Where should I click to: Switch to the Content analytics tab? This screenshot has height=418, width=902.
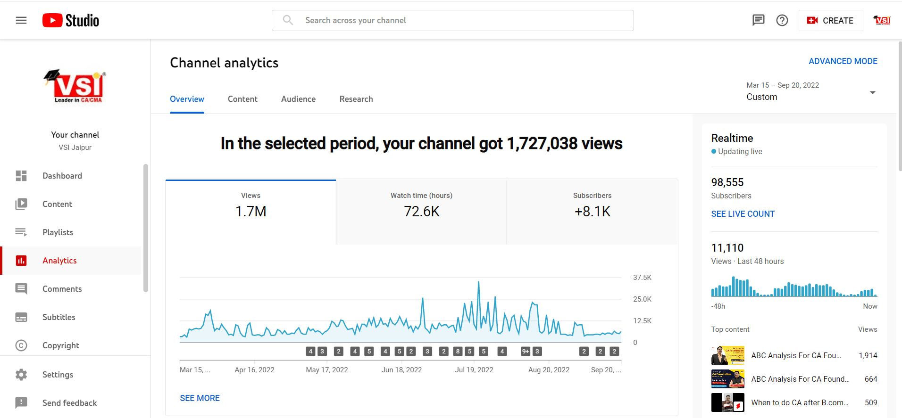pos(242,99)
